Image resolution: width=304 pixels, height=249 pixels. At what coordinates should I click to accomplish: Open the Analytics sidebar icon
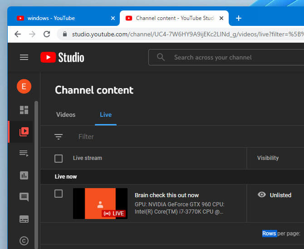(24, 175)
